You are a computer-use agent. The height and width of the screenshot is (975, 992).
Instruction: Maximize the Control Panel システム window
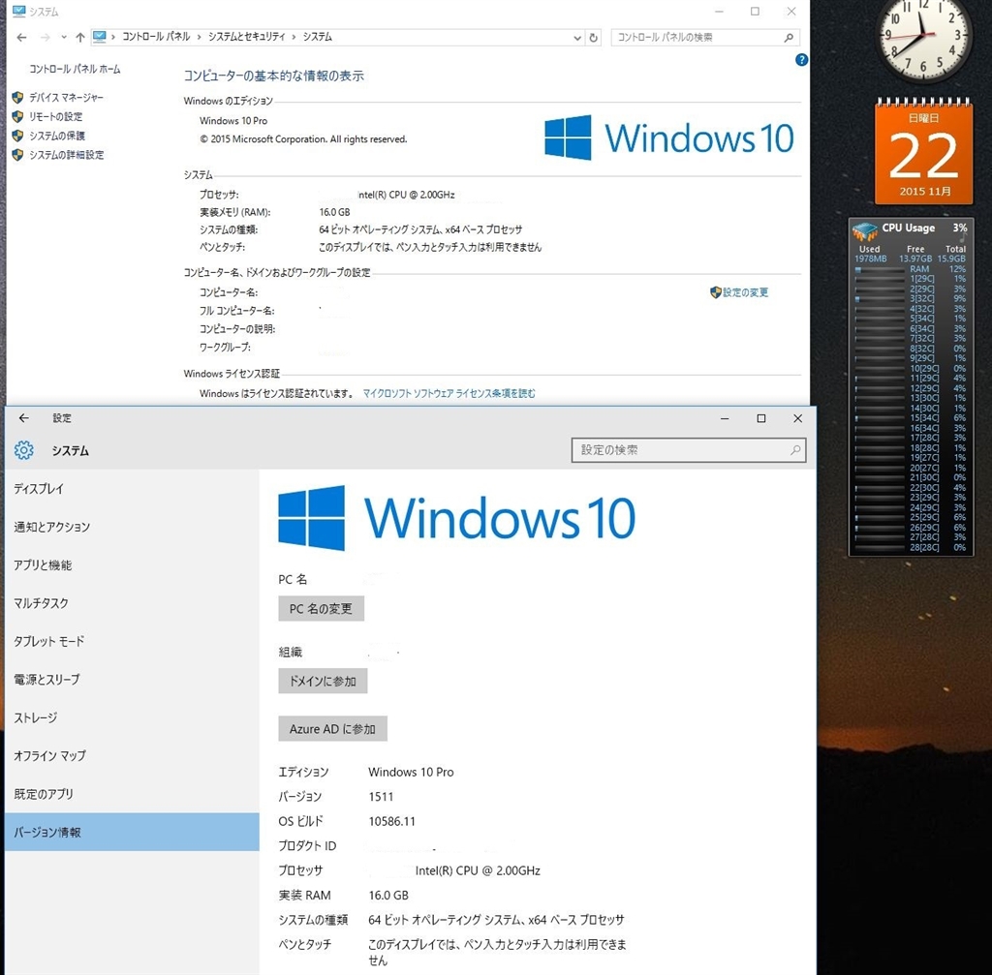(x=755, y=12)
